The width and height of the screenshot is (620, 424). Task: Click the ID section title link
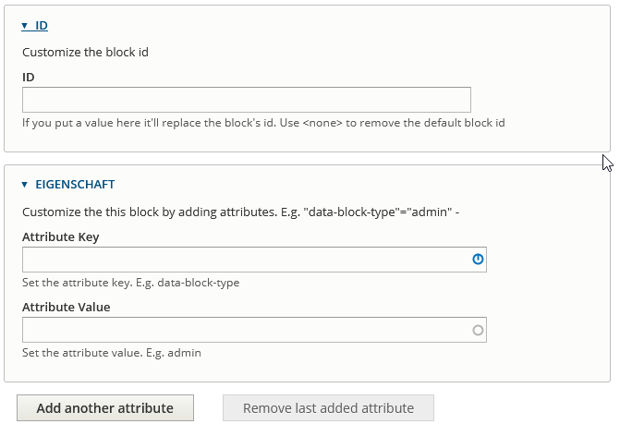point(42,26)
